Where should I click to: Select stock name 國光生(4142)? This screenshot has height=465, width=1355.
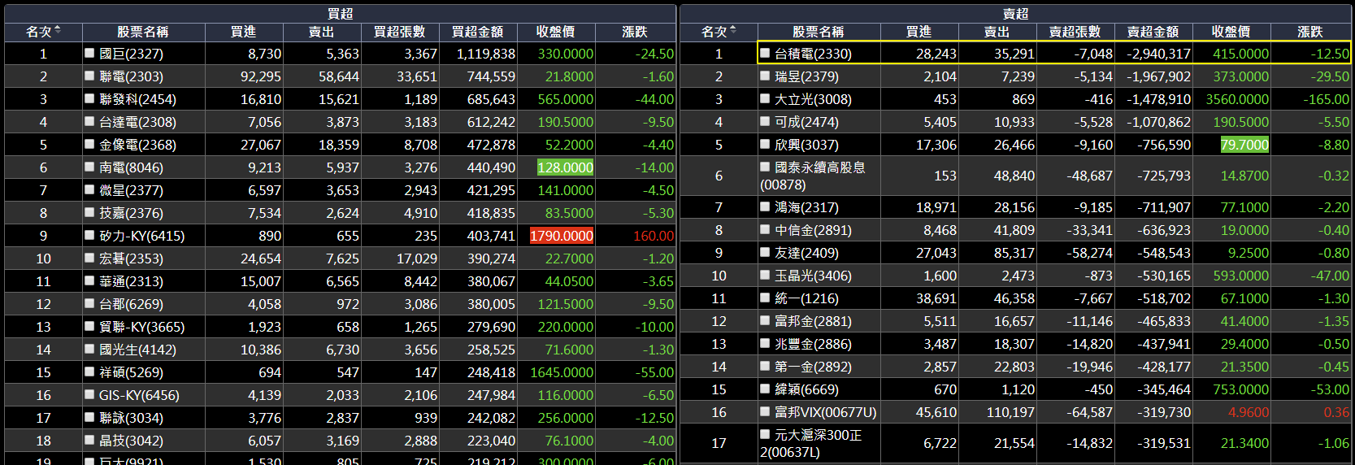(x=137, y=350)
